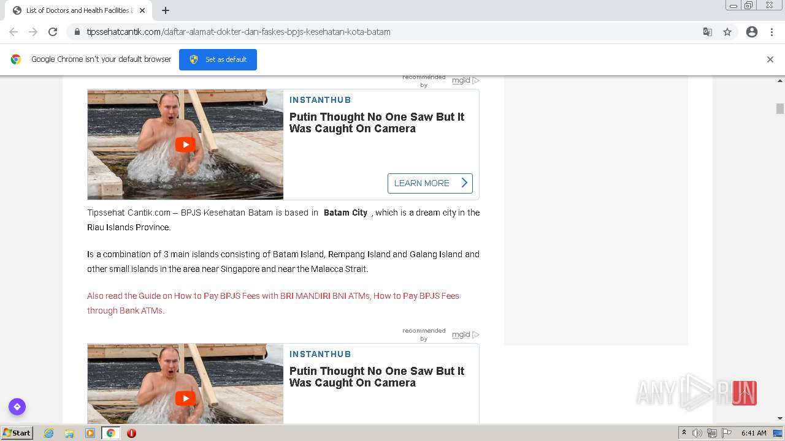Click the show desktop button

point(778,433)
